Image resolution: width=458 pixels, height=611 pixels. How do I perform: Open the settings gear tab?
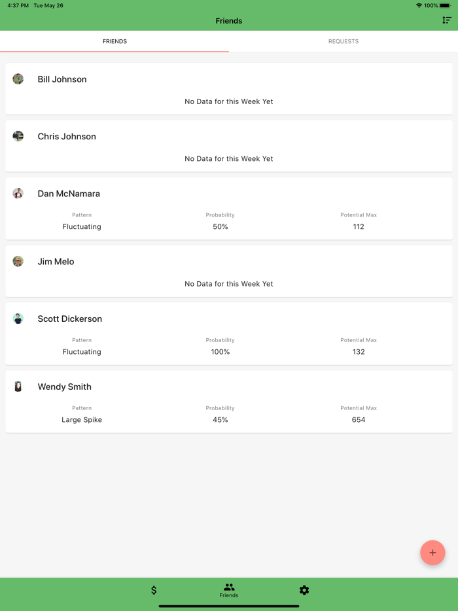click(304, 590)
